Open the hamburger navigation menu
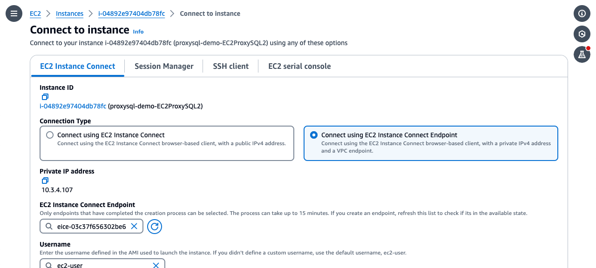The image size is (596, 268). 14,13
